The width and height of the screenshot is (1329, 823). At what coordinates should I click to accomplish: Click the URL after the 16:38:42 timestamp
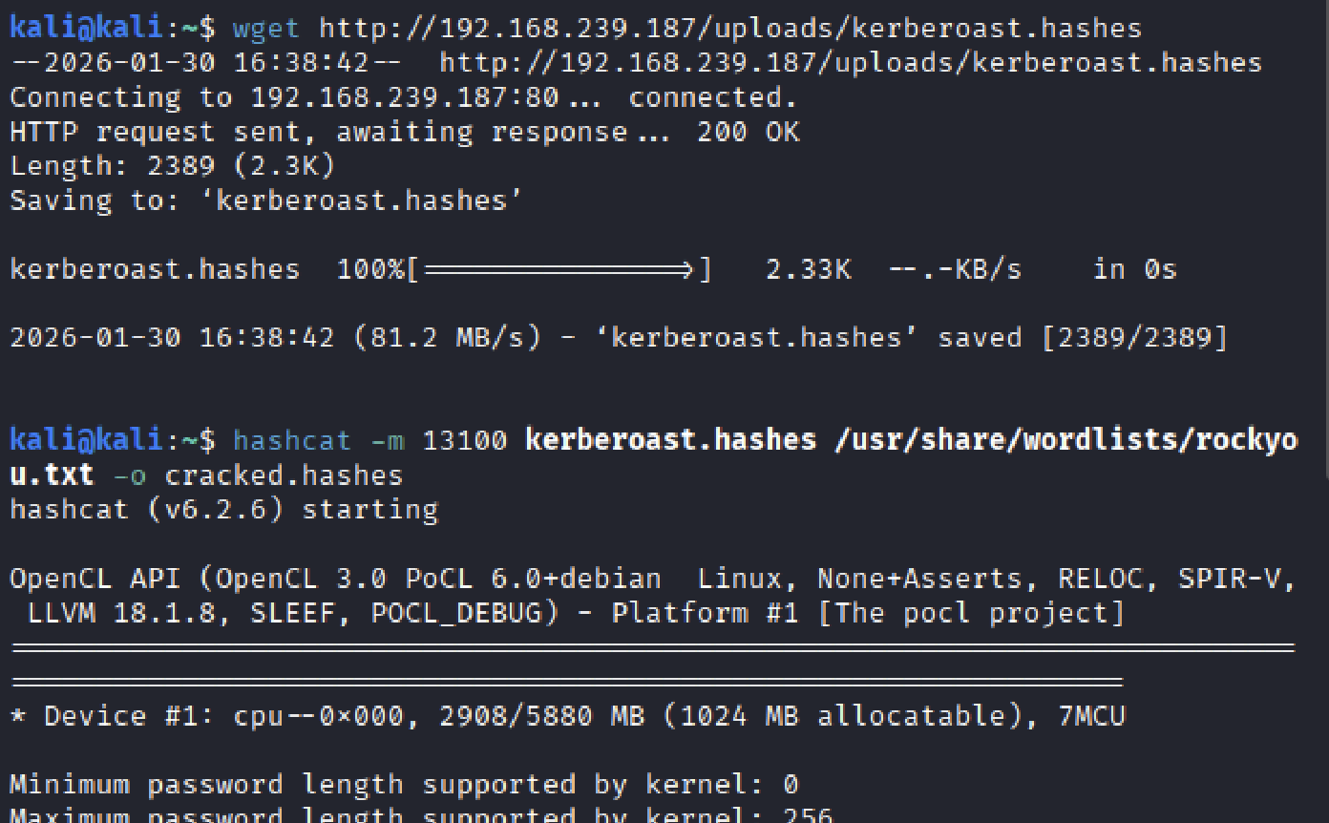[850, 63]
